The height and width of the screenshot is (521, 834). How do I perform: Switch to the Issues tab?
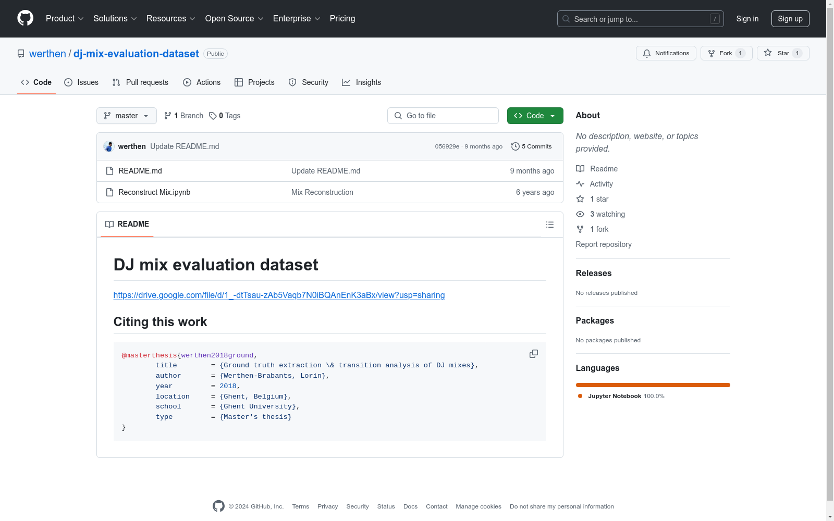click(81, 82)
